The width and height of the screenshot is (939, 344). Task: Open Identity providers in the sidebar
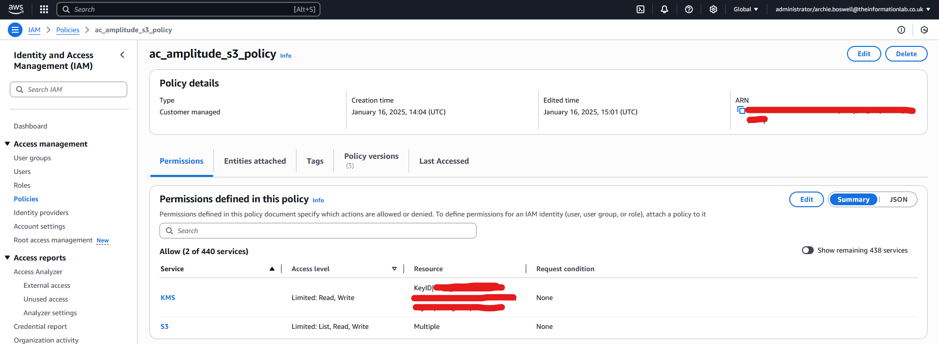(x=41, y=213)
